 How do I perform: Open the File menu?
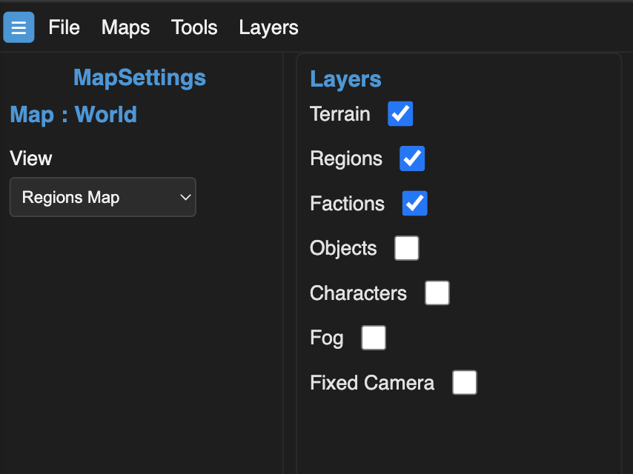click(64, 27)
